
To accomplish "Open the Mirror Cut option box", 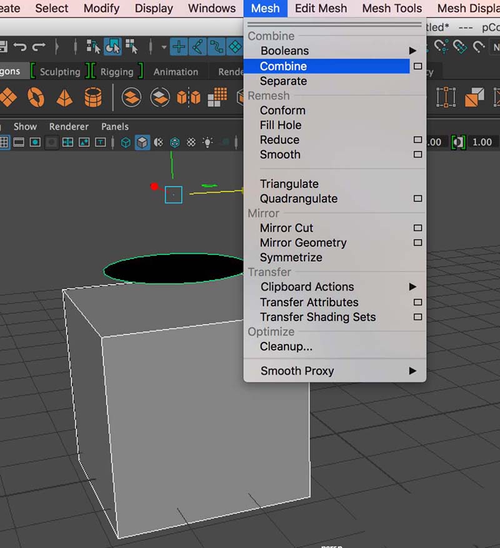I will click(417, 228).
